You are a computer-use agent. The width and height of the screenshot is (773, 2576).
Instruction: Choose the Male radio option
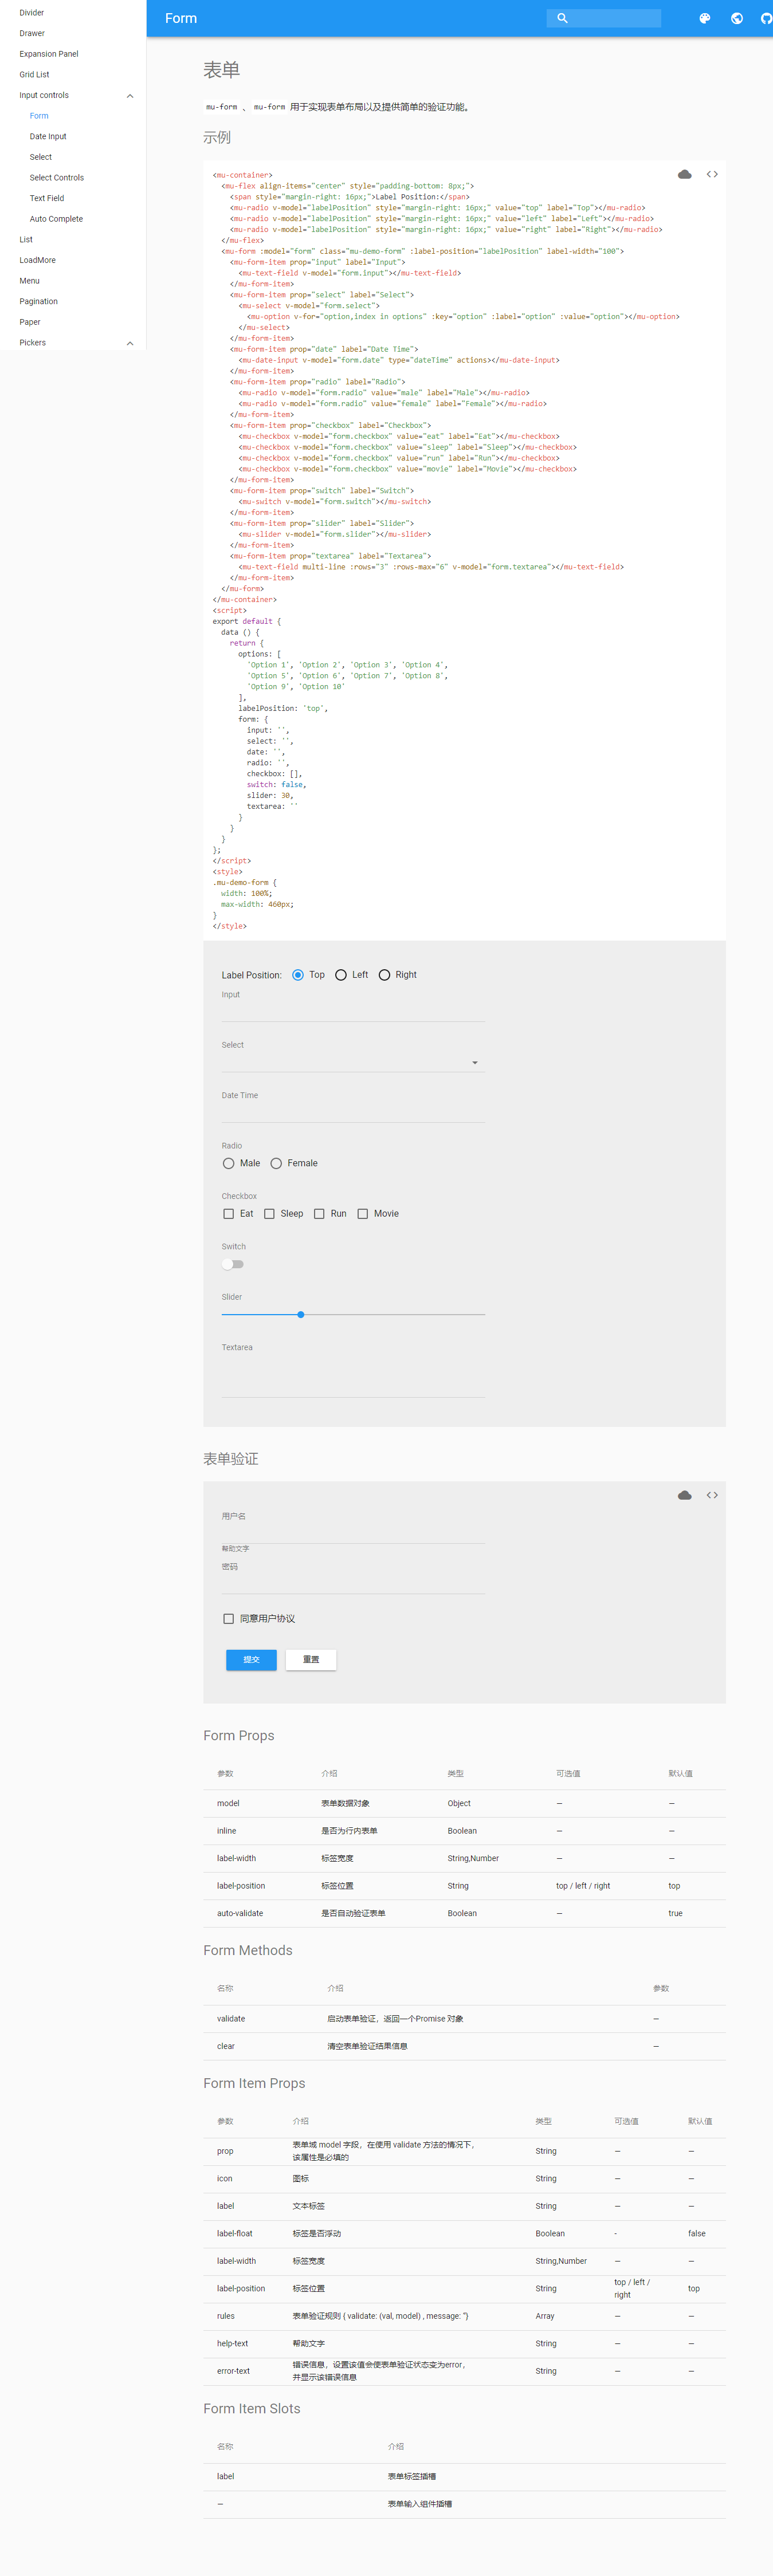229,1163
